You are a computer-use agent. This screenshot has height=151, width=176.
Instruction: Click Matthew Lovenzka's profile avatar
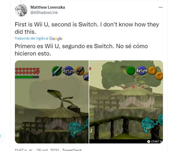(x=21, y=10)
